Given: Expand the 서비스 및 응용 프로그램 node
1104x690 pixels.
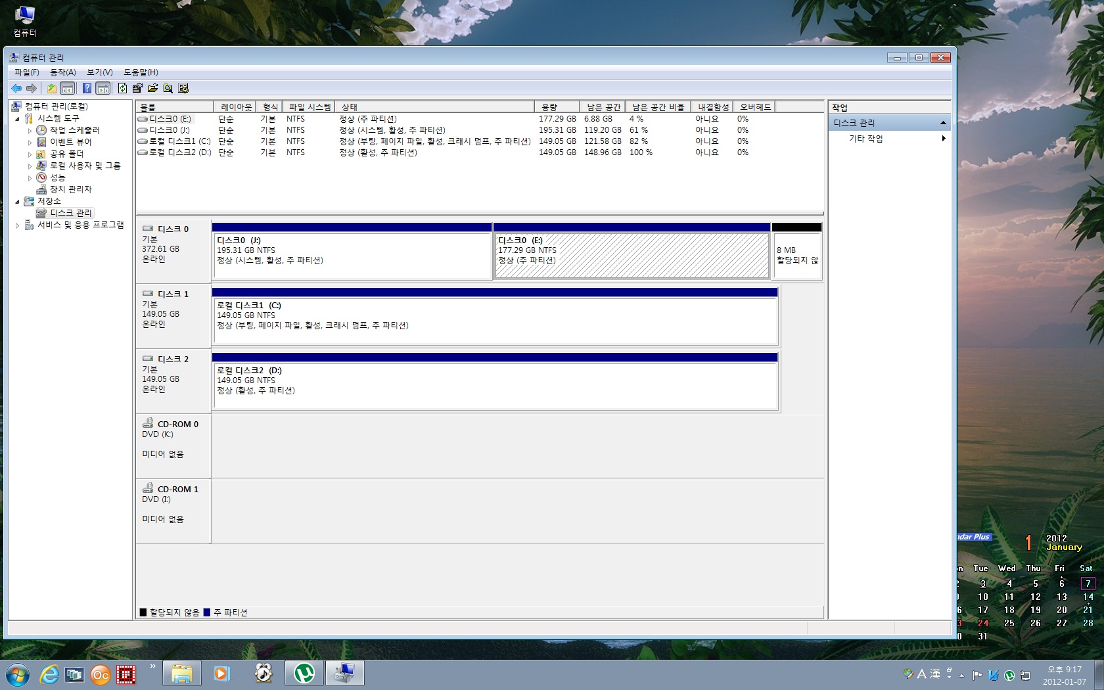Looking at the screenshot, I should point(17,225).
